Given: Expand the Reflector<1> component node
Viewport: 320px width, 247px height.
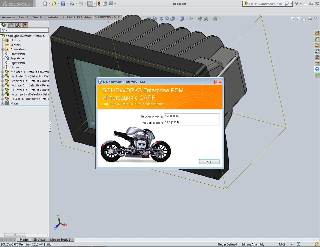Looking at the screenshot, I should pos(3,81).
